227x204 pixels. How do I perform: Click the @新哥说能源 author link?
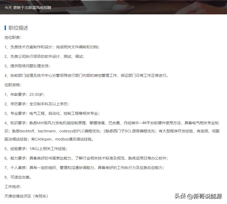(204, 195)
